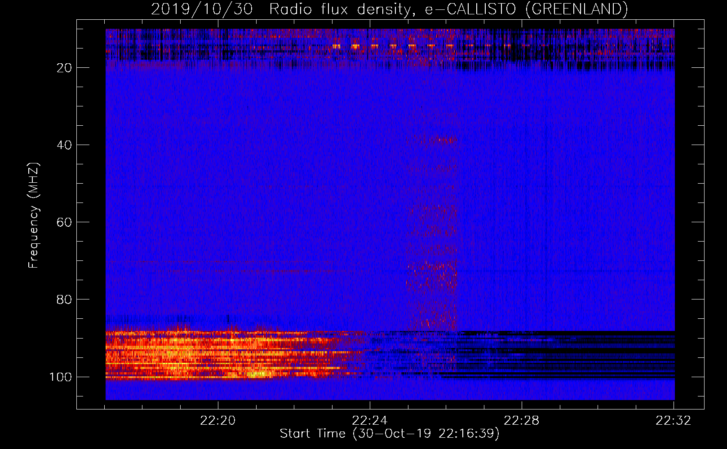The width and height of the screenshot is (727, 449).
Task: Click the 'Frequency (MHZ)' axis label
Action: point(34,216)
